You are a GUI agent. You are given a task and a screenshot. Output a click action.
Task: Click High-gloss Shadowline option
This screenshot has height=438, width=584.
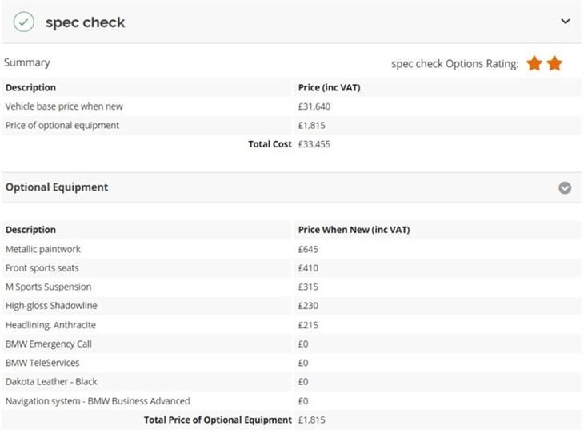pos(51,306)
